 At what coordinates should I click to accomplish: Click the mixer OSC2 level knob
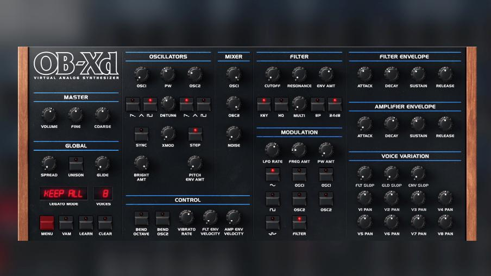pos(234,104)
